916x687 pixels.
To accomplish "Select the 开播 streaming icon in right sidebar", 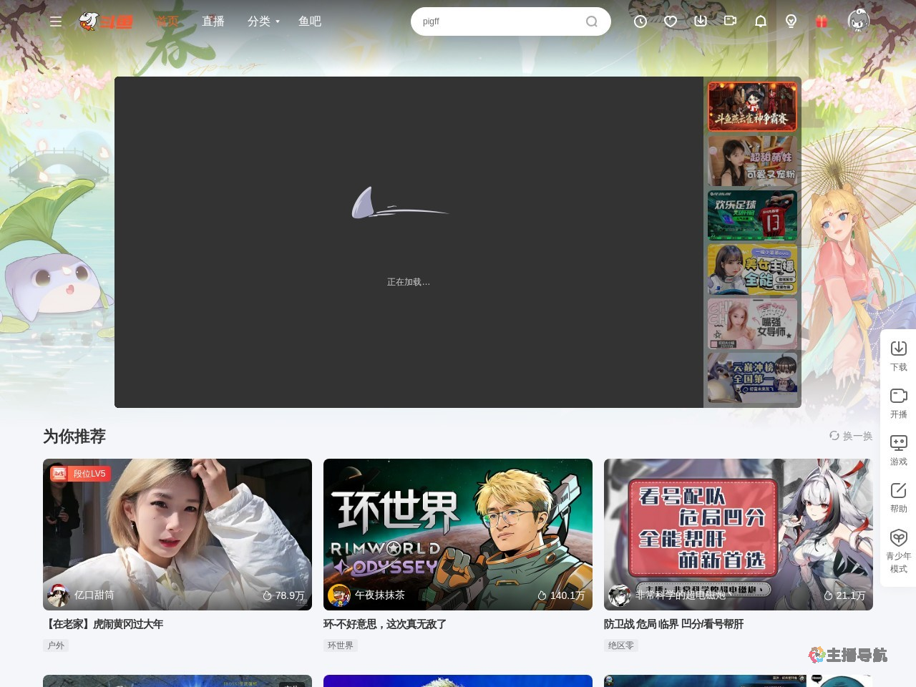I will [898, 401].
